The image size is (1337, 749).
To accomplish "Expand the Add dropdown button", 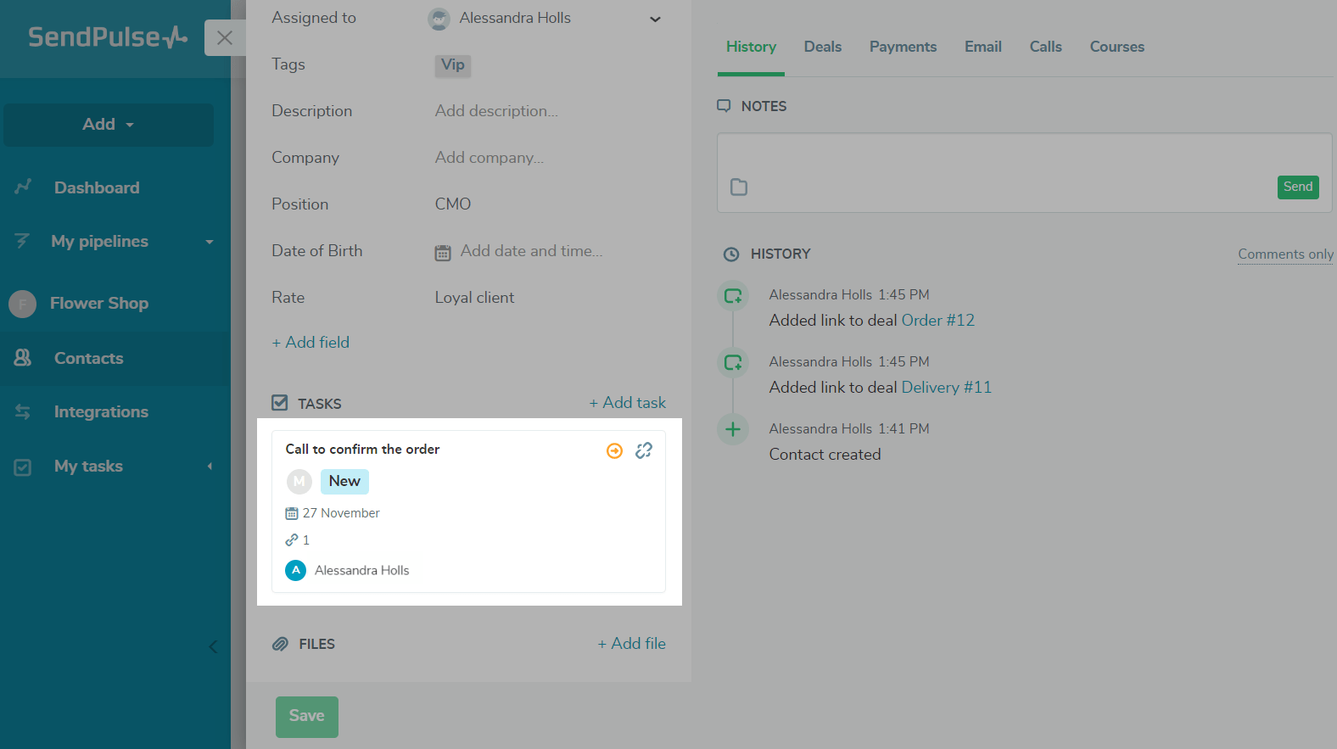I will coord(109,125).
